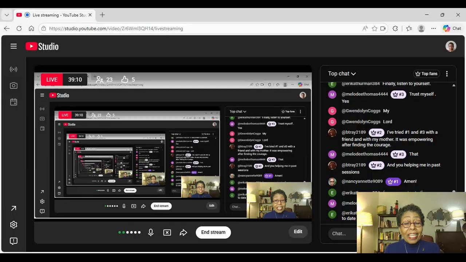Click the End stream button
The width and height of the screenshot is (466, 262).
213,232
